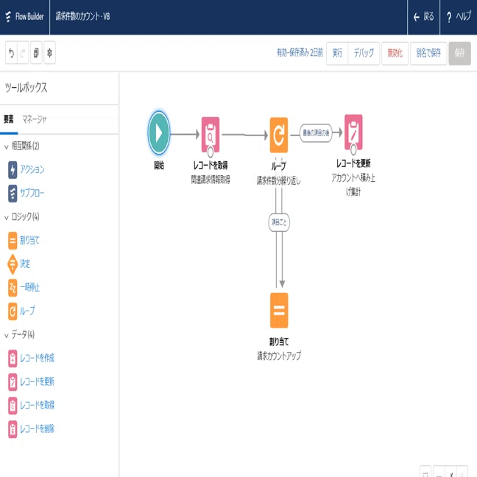This screenshot has width=477, height=477.
Task: Click the copy elements toolbar icon
Action: [36, 53]
